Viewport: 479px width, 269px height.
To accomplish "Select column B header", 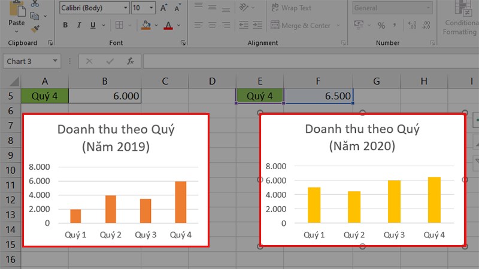I will [x=105, y=81].
